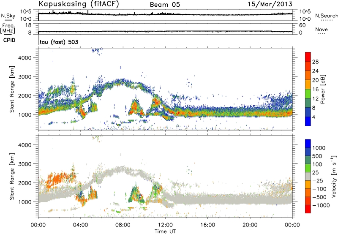The width and height of the screenshot is (338, 234).
Task: Select the "Power [dB]" color bar title
Action: pos(322,89)
